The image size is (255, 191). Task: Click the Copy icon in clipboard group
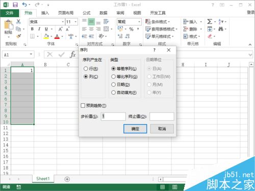(x=18, y=29)
